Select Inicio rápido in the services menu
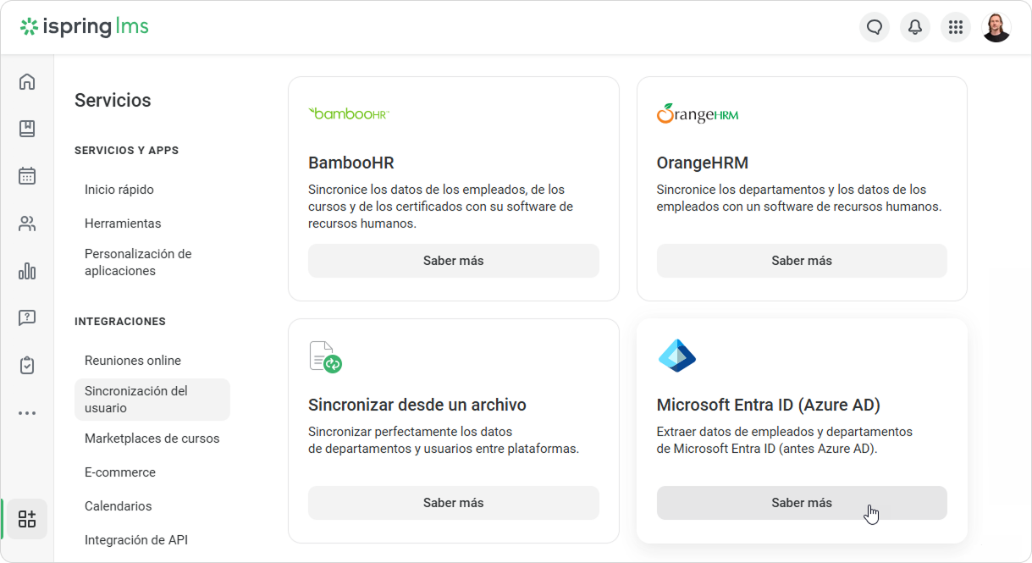Viewport: 1032px width, 563px height. (119, 190)
